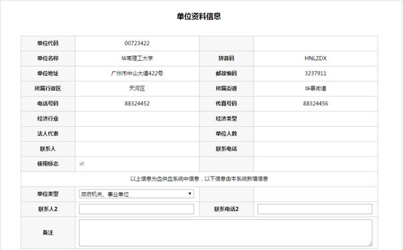Click the 联系电话2 label
This screenshot has width=403, height=250.
[226, 209]
